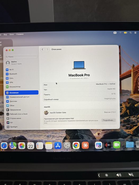This screenshot has height=185, width=139.
Task: Open Control Center in menu bar
Action: [x=136, y=33]
